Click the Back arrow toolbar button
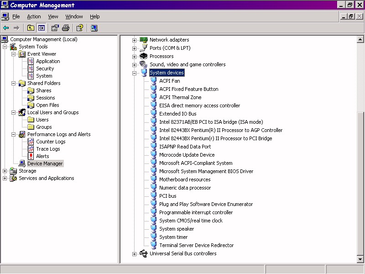Image resolution: width=365 pixels, height=274 pixels. click(x=6, y=28)
